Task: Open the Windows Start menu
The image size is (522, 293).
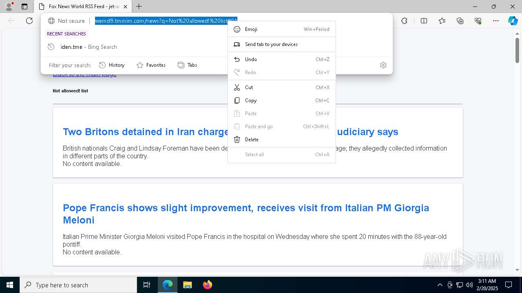Action: pos(10,285)
